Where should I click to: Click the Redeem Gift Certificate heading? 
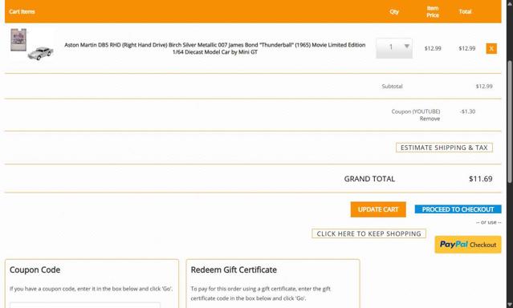234,269
